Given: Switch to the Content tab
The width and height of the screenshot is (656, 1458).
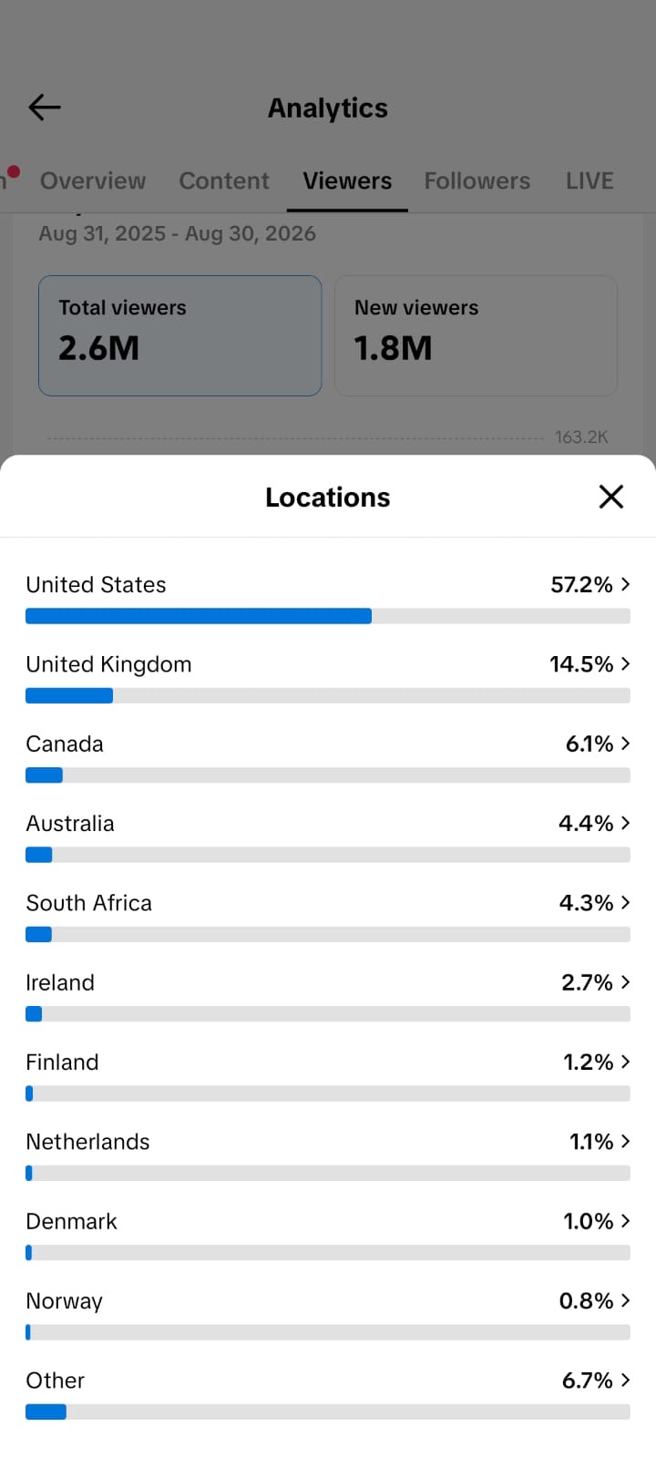Looking at the screenshot, I should (x=224, y=180).
